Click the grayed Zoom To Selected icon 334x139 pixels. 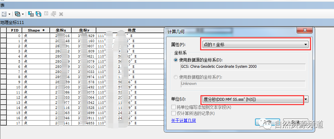pos(53,14)
